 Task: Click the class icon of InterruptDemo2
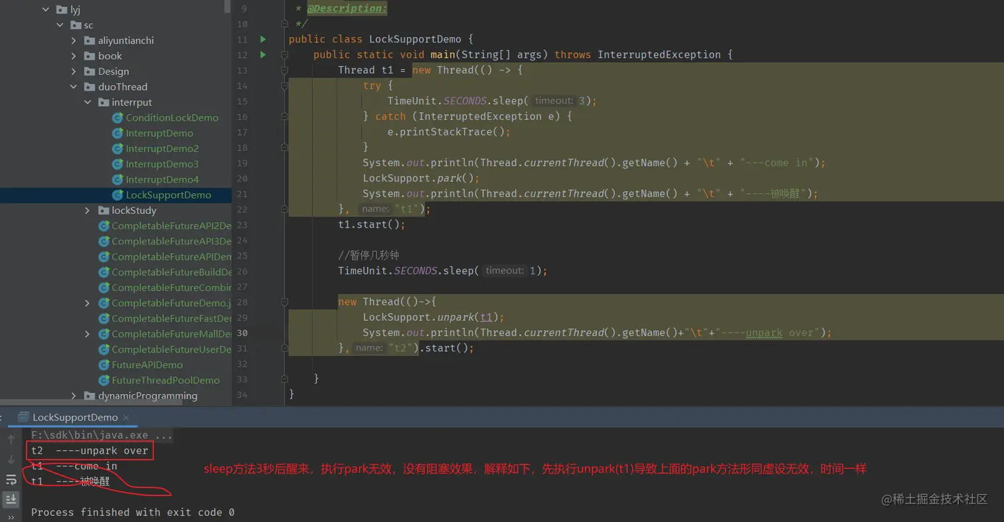(118, 149)
